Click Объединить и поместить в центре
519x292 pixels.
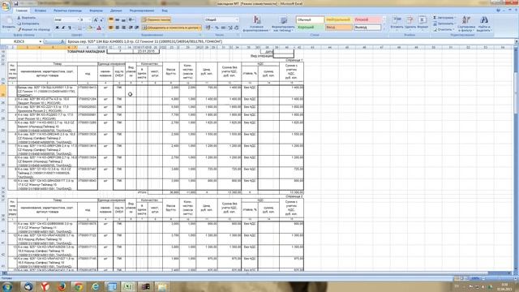point(171,28)
